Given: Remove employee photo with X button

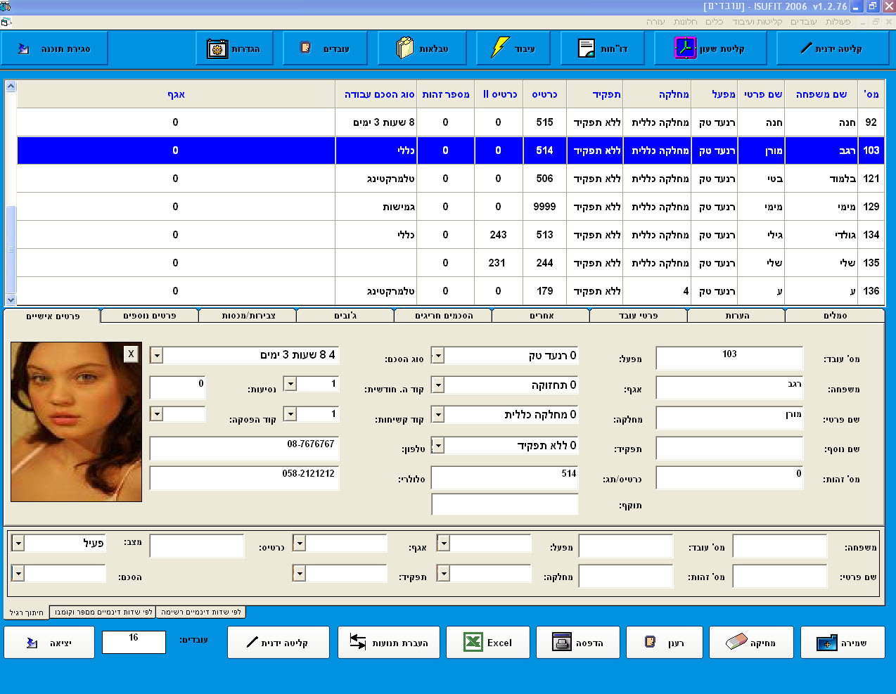Looking at the screenshot, I should pos(131,354).
